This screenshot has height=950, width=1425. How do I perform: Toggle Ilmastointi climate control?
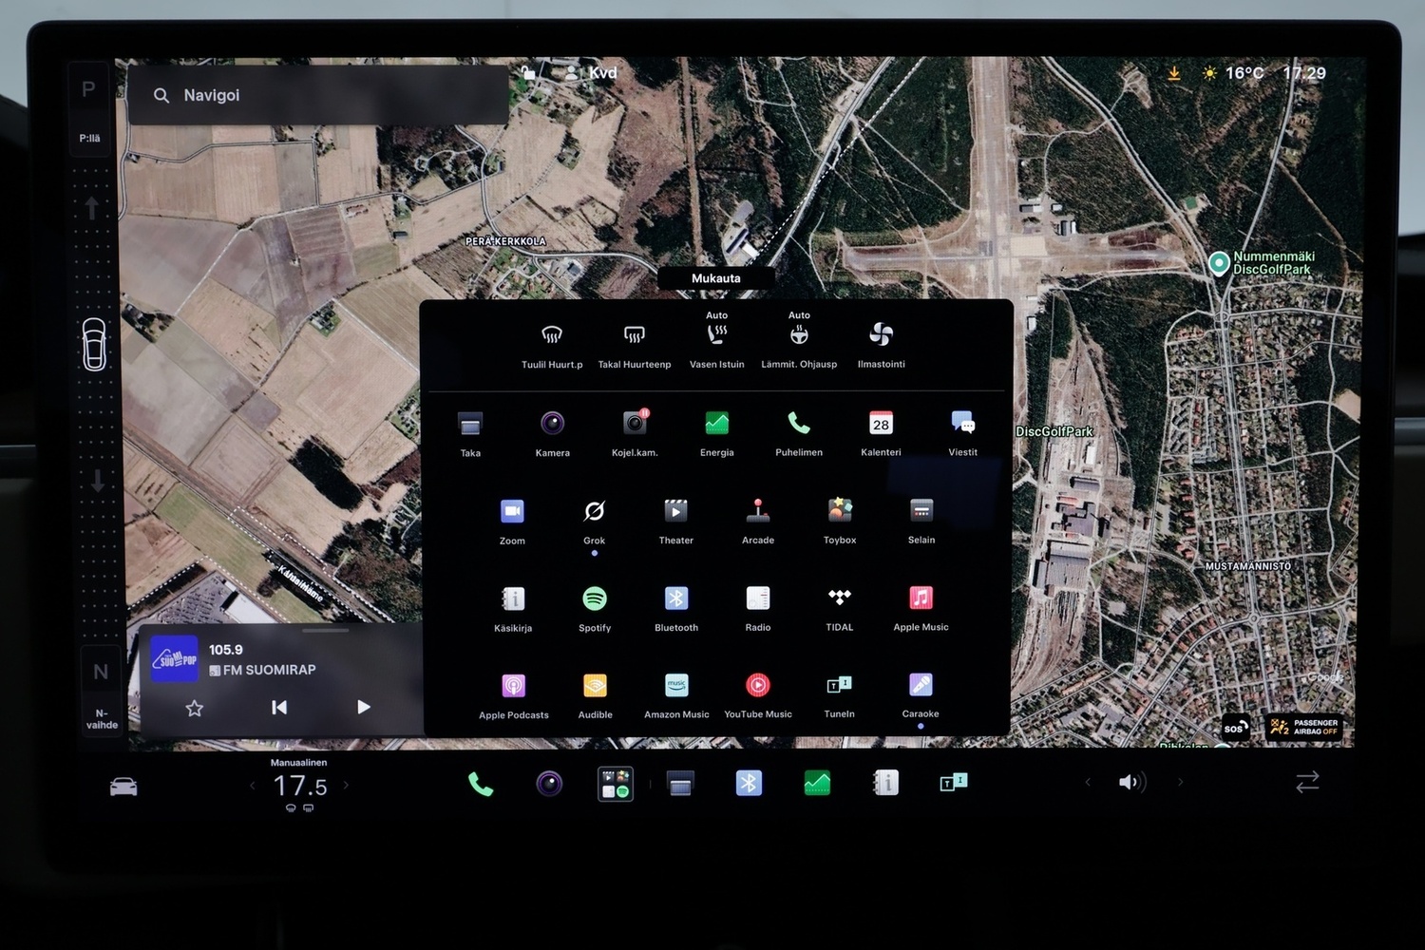[x=881, y=334]
